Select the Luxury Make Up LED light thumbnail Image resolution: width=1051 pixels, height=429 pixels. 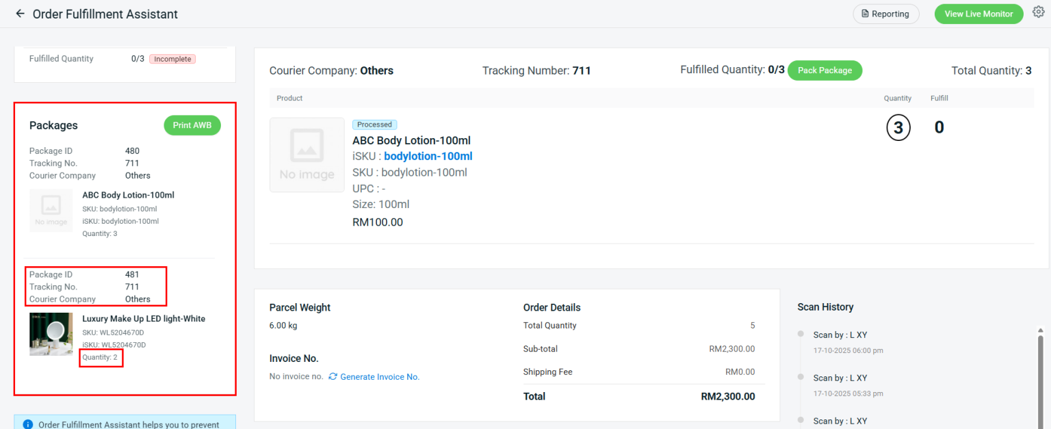(51, 335)
